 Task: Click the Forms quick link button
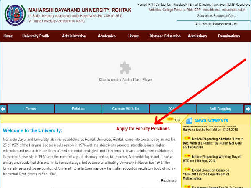coord(31,109)
